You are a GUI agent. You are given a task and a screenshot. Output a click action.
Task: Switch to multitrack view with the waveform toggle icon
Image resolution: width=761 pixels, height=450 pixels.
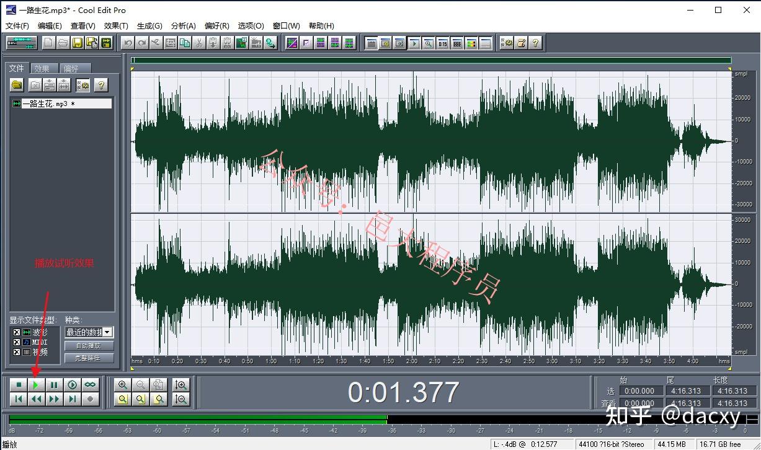(22, 43)
